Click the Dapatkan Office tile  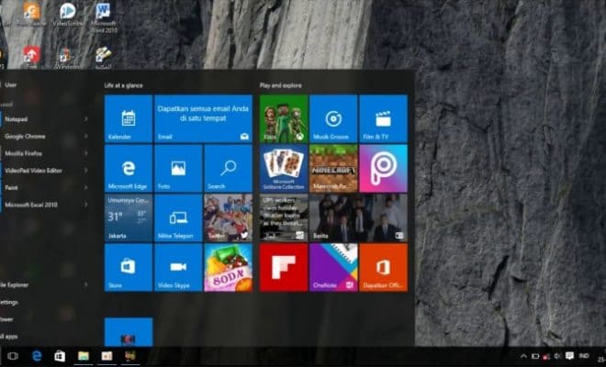pyautogui.click(x=383, y=267)
